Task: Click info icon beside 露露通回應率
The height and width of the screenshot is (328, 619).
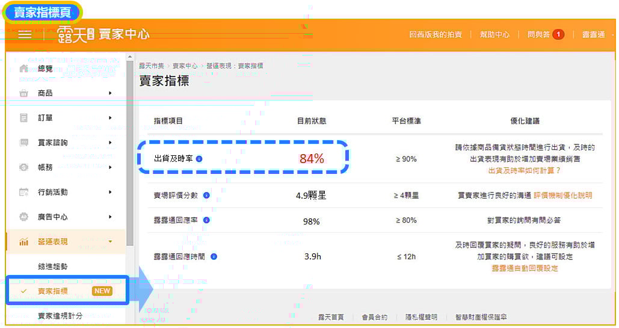Action: tap(206, 220)
